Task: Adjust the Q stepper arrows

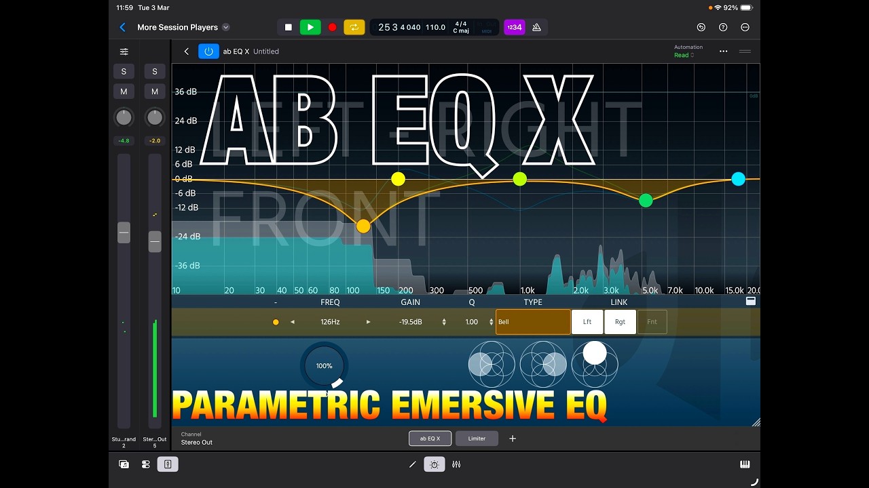Action: [x=491, y=322]
